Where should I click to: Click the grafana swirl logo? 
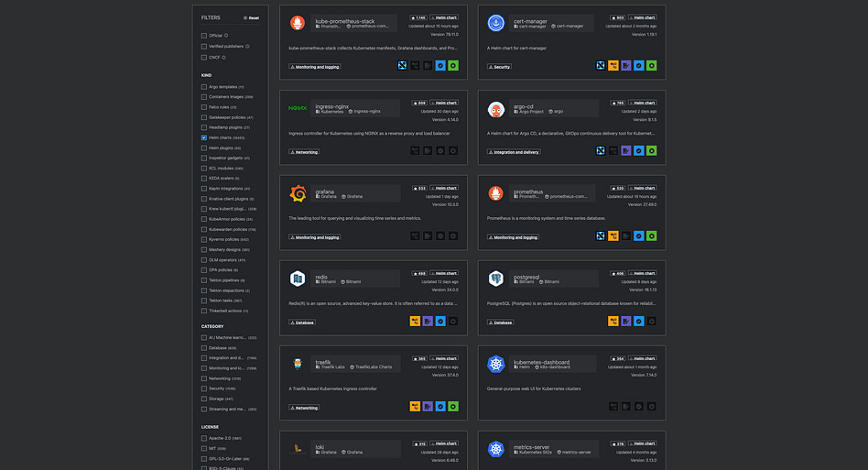tap(298, 193)
